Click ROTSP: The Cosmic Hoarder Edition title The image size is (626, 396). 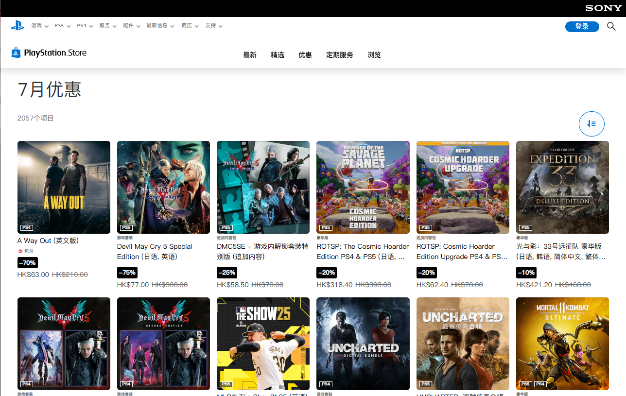click(x=363, y=251)
